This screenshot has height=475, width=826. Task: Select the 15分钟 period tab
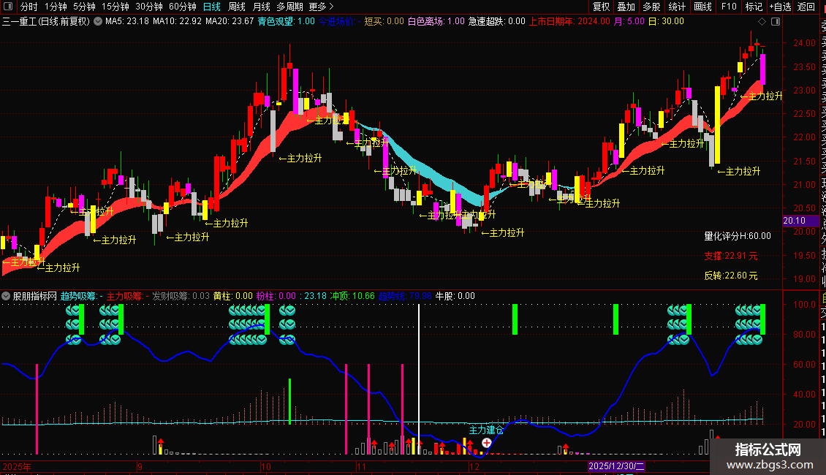115,7
